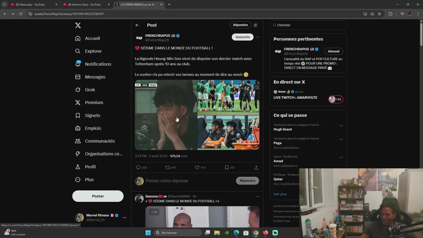The width and height of the screenshot is (423, 238).
Task: Open Profil page
Action: (85, 167)
